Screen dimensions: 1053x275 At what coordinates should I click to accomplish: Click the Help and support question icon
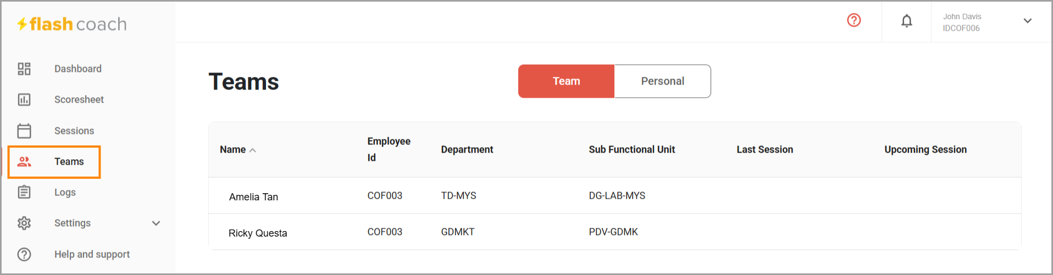click(24, 254)
